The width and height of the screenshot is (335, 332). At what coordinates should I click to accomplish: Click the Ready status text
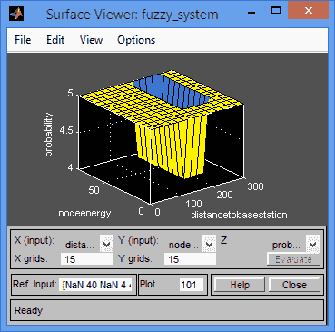(x=28, y=310)
